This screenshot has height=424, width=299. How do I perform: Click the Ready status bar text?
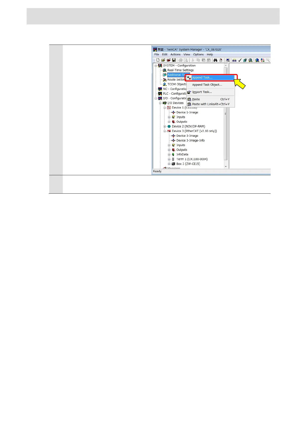[157, 171]
